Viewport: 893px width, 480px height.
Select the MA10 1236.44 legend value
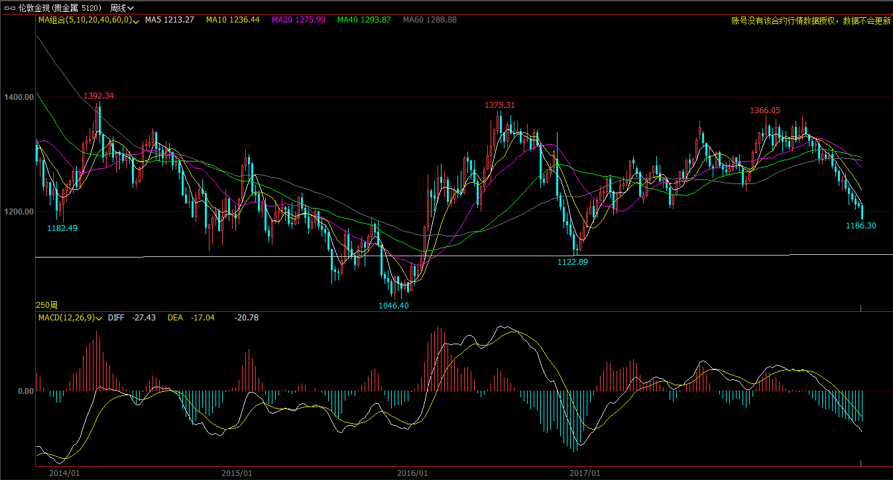233,20
